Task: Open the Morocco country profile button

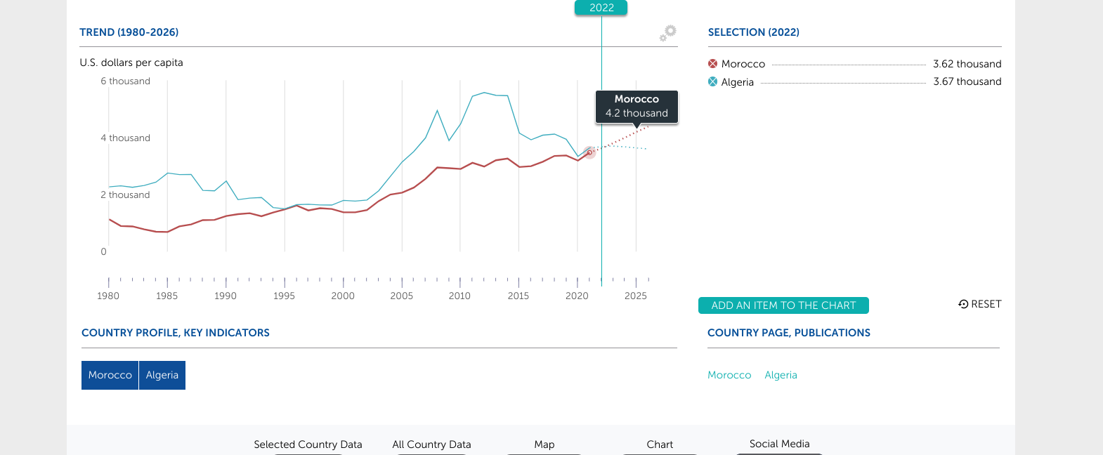Action: coord(110,375)
